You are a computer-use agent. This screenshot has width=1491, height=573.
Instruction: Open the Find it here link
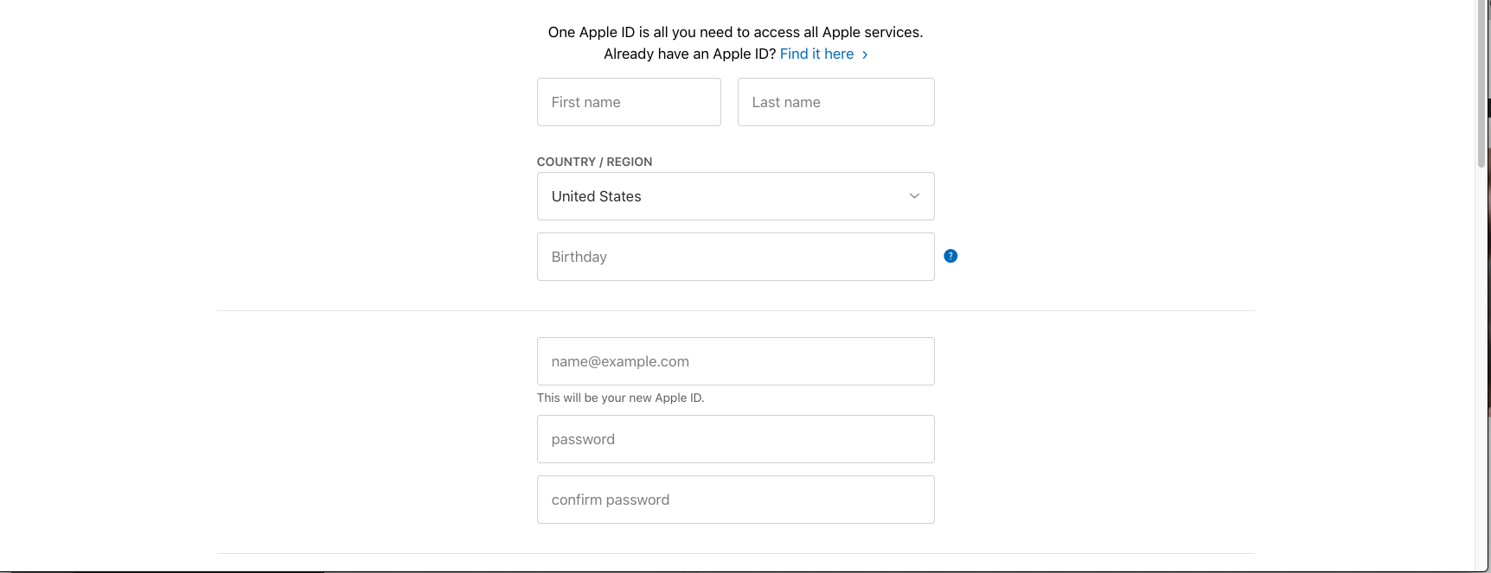(x=816, y=54)
